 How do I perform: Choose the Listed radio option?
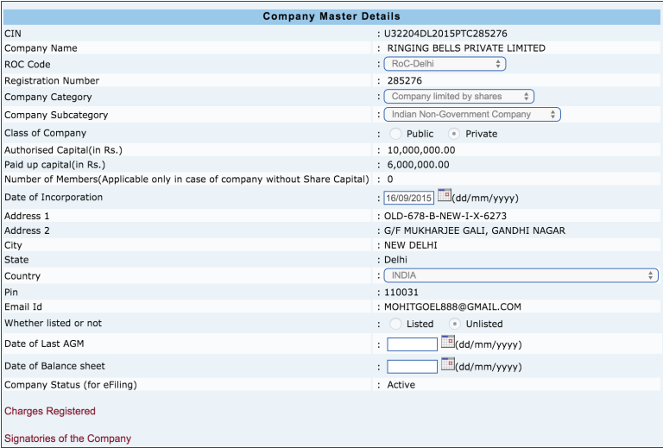[395, 324]
